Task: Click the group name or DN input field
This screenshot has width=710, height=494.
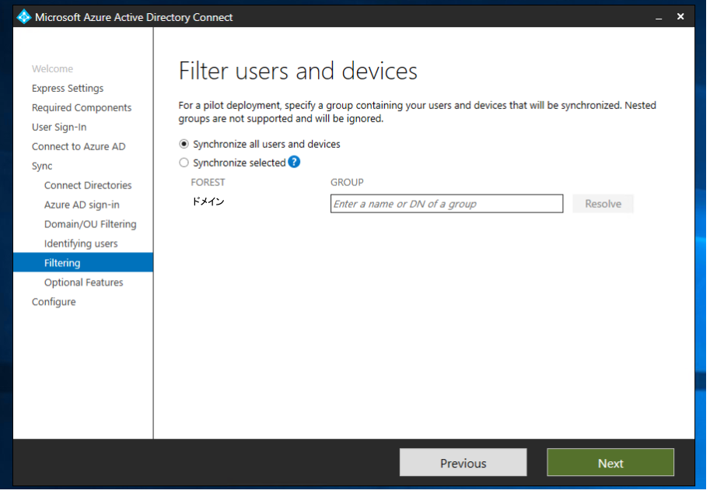Action: pos(449,205)
